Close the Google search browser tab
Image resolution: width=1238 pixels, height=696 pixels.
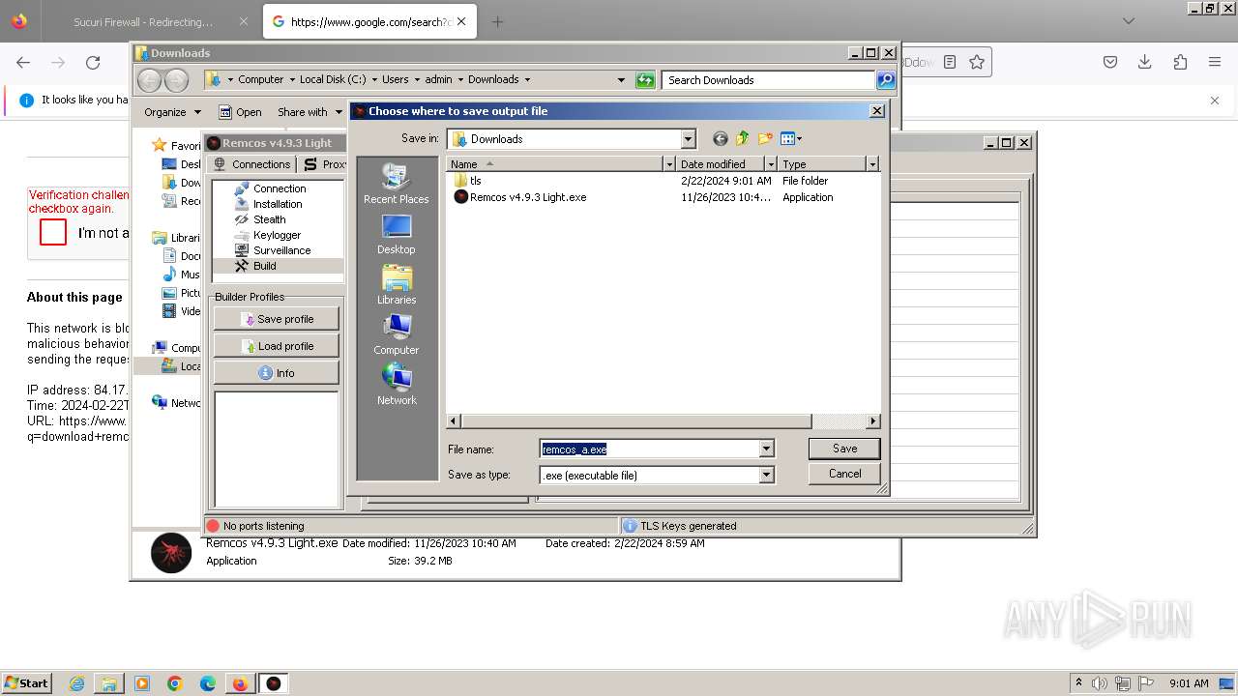point(461,21)
